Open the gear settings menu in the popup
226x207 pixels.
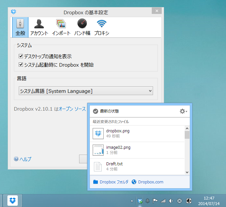point(183,111)
